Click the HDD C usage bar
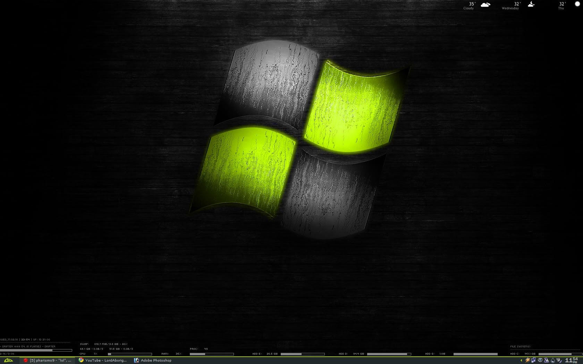The width and height of the screenshot is (583, 364). (560, 354)
